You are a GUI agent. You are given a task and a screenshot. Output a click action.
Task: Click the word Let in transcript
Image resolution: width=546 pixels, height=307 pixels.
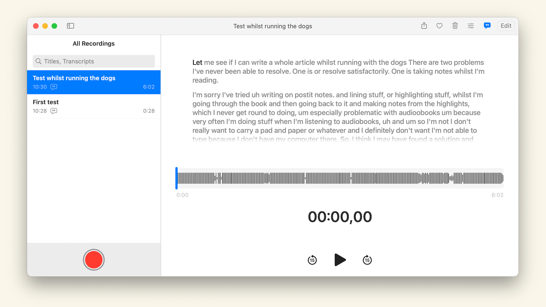coord(197,63)
